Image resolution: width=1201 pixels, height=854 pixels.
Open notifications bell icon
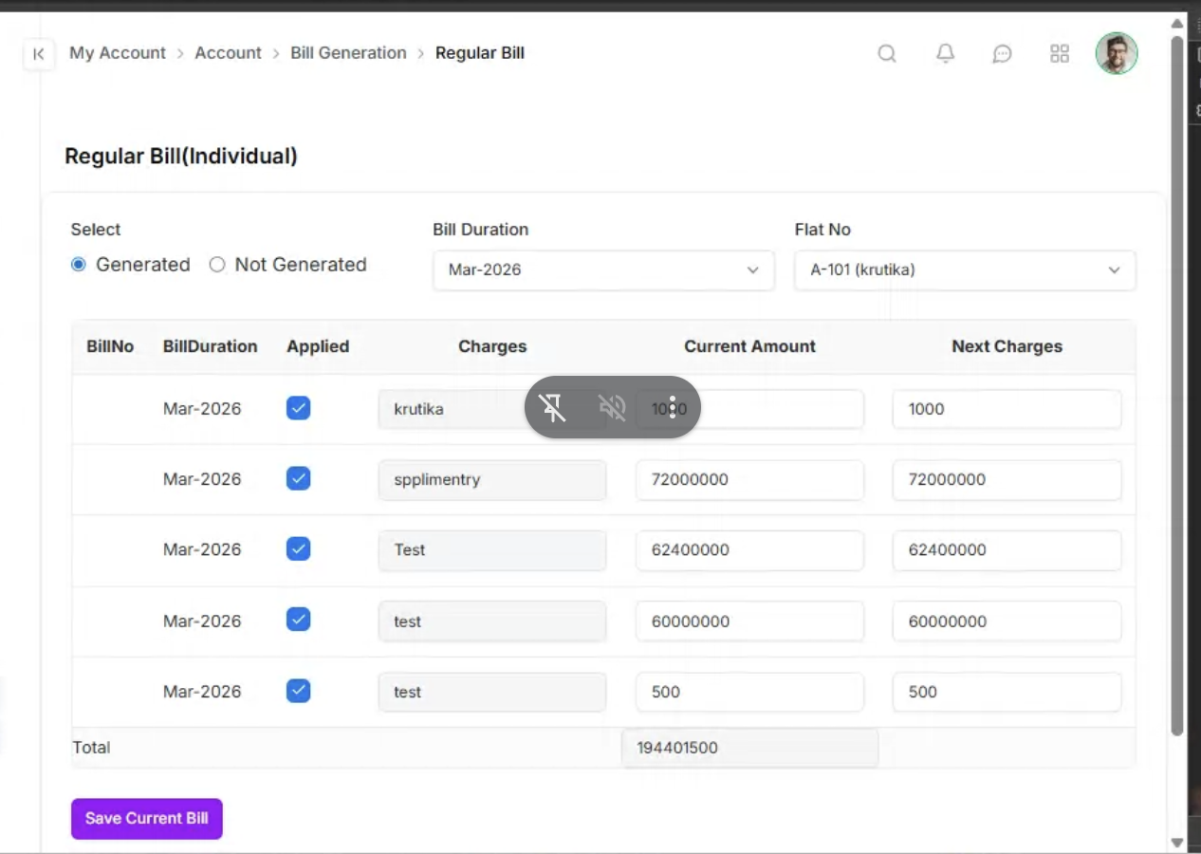pos(945,54)
